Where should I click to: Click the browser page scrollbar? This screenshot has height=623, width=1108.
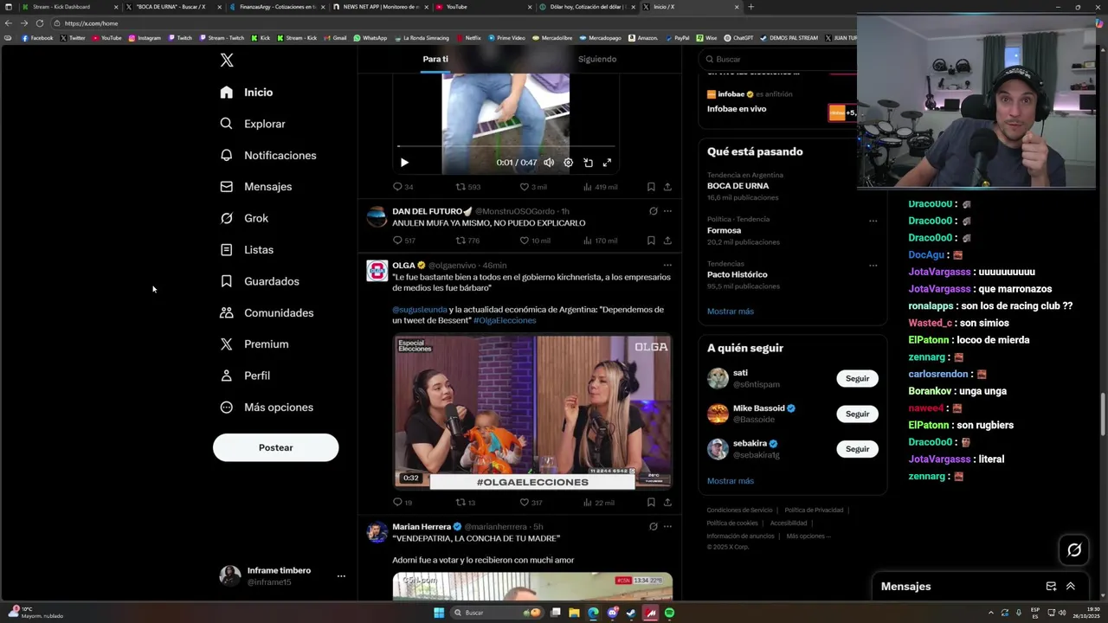point(1102,415)
